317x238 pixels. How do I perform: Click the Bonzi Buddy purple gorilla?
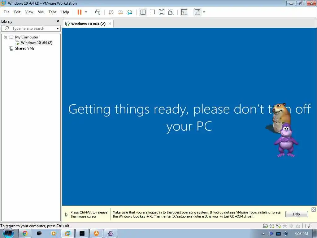(286, 141)
